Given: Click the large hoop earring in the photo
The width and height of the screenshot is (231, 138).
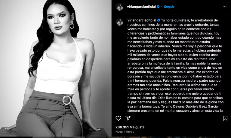Looking at the screenshot, I should tap(72, 25).
